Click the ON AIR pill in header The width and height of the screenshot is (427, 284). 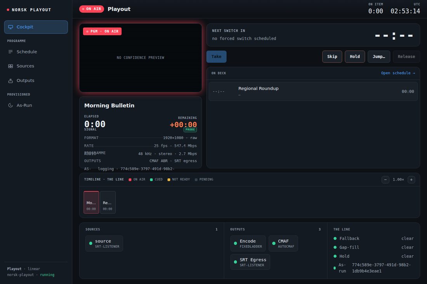point(92,9)
